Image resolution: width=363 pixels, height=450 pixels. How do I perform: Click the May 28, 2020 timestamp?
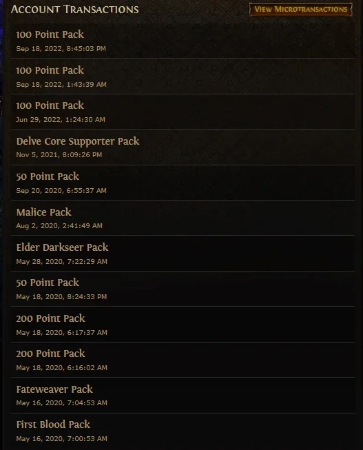click(62, 262)
